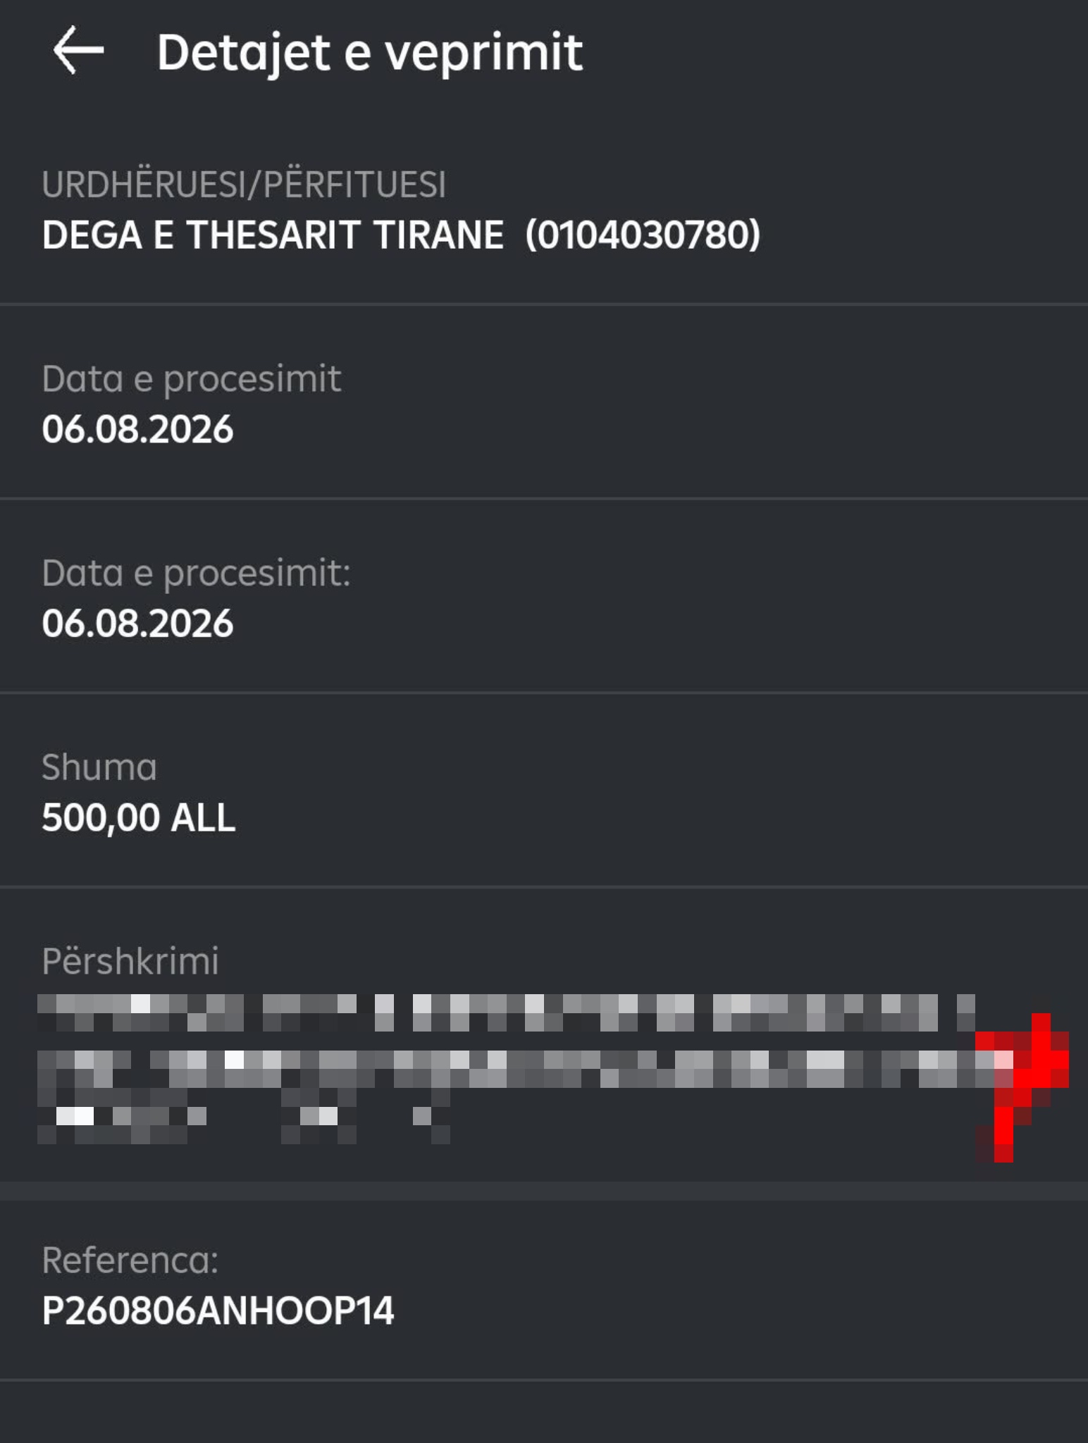1088x1443 pixels.
Task: Tap the short blurred last description line
Action: point(244,1116)
